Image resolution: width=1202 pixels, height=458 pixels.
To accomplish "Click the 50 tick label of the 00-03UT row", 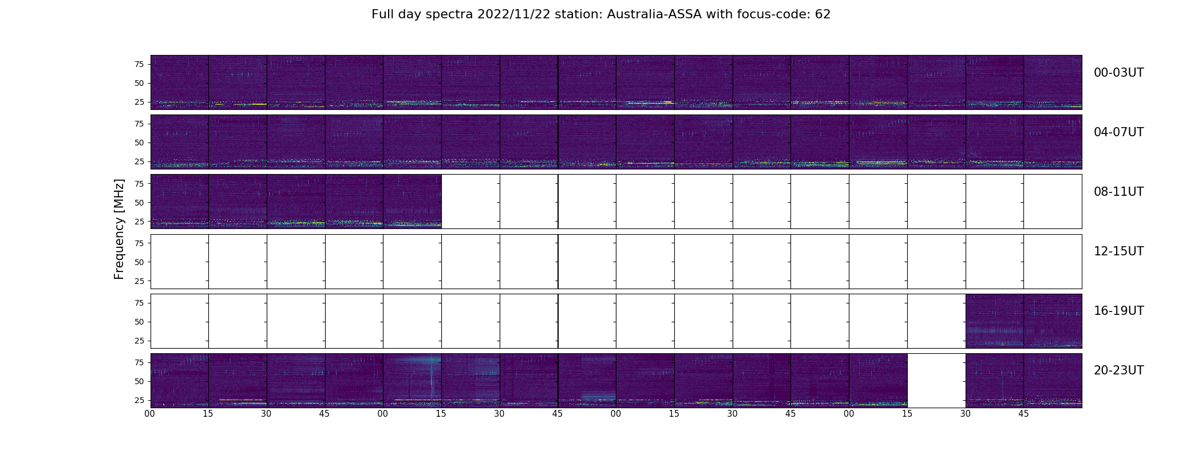I will (139, 83).
